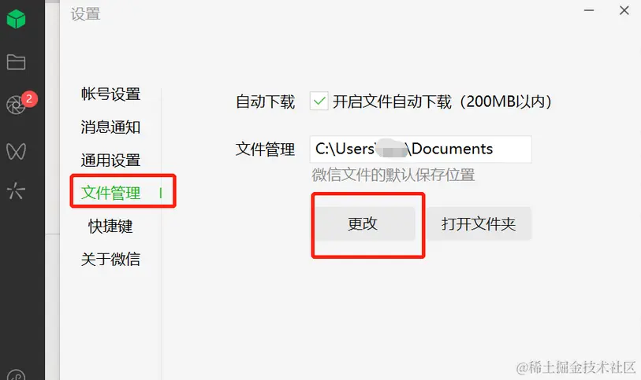
Task: Open Moments via the aperture icon
Action: 16,105
